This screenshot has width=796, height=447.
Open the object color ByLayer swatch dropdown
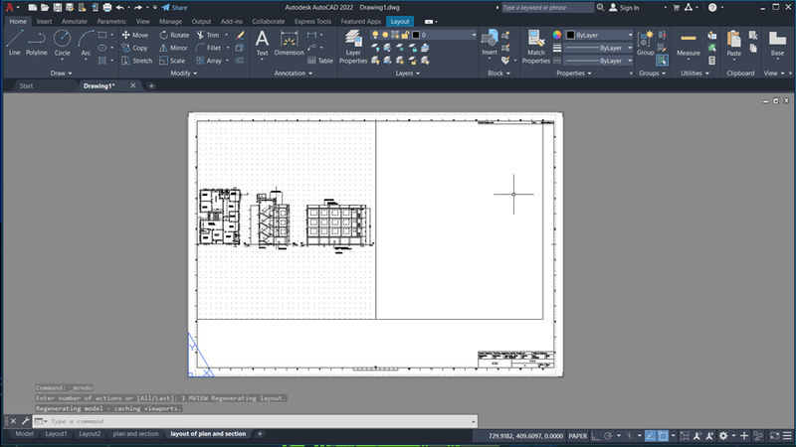point(598,35)
